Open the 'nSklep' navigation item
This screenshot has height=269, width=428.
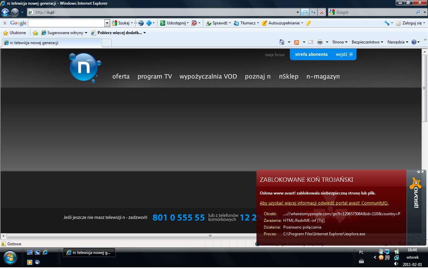point(289,77)
